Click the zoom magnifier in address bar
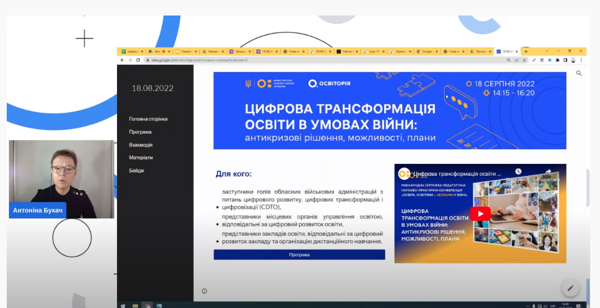This screenshot has width=600, height=308. click(x=508, y=60)
